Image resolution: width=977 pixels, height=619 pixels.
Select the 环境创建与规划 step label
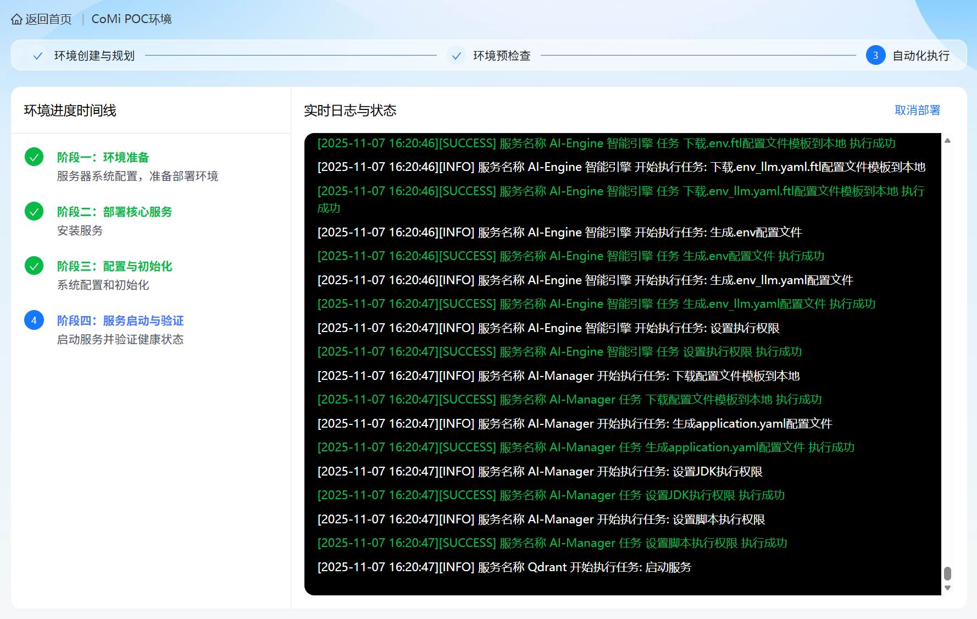click(94, 56)
